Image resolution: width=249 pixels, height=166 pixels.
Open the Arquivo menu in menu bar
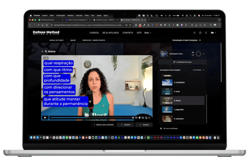(x=45, y=16)
